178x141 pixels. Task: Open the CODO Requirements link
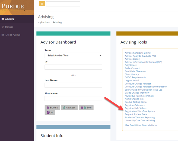pos(135,77)
